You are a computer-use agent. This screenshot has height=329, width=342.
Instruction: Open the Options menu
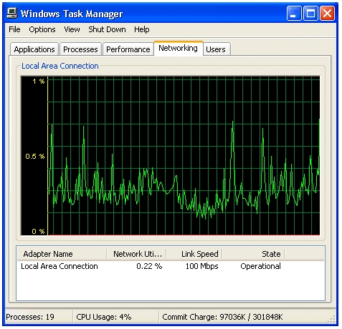click(42, 29)
